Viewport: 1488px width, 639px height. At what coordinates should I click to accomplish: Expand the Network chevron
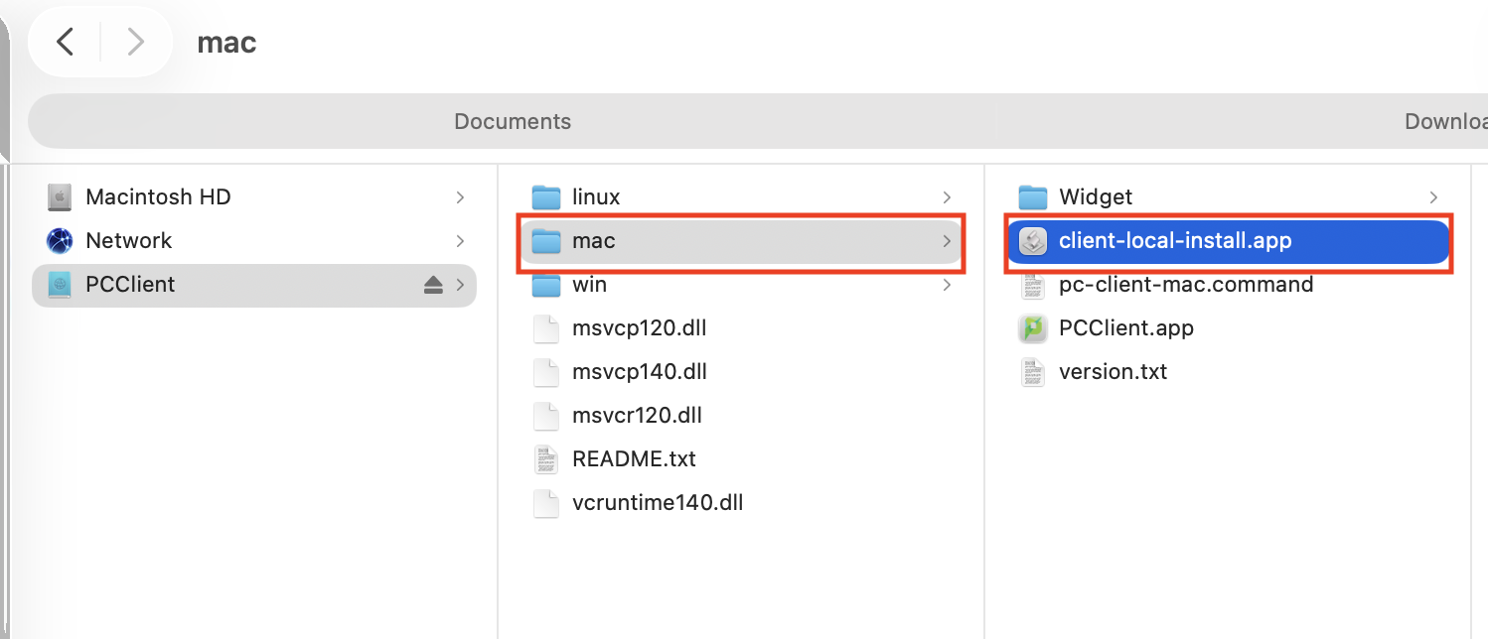[x=460, y=241]
